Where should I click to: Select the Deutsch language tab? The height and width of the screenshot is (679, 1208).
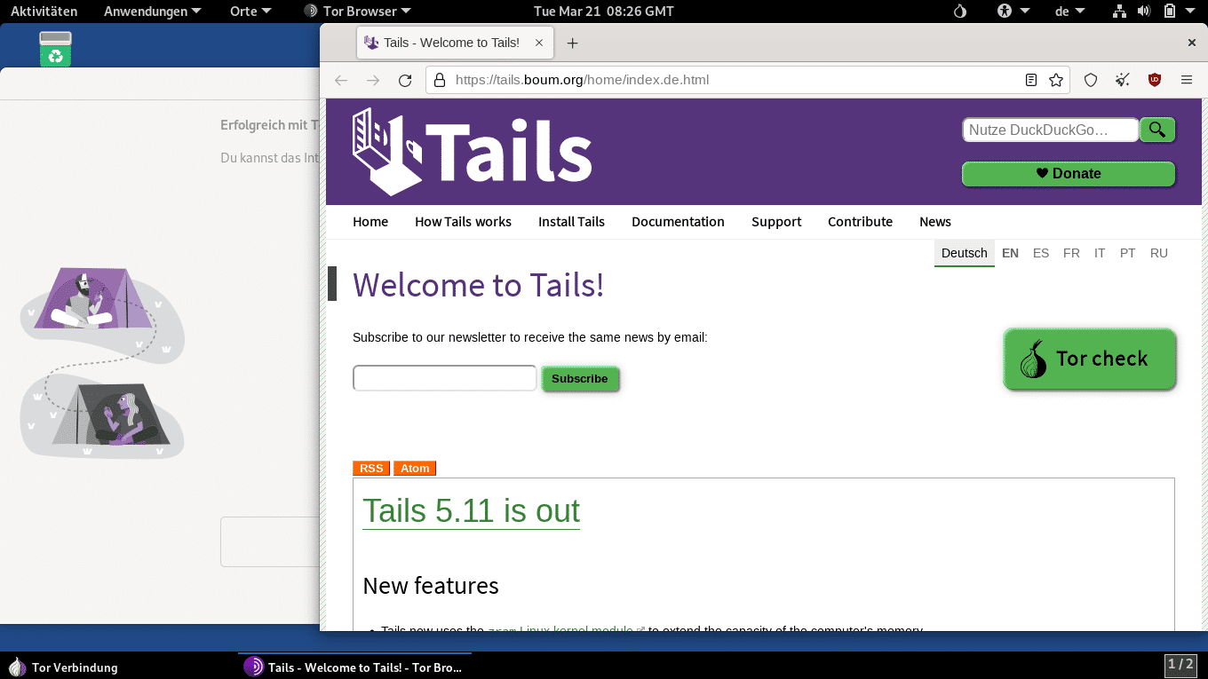pos(965,253)
